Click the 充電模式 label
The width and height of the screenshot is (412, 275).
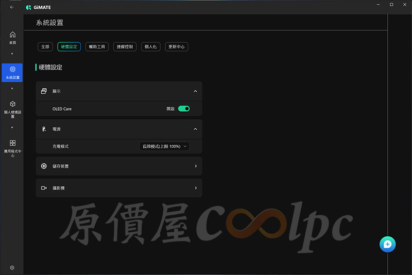click(60, 146)
